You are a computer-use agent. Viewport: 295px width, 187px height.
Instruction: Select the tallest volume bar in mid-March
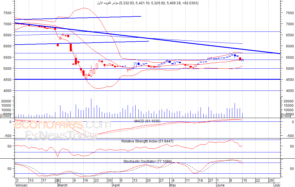point(91,108)
